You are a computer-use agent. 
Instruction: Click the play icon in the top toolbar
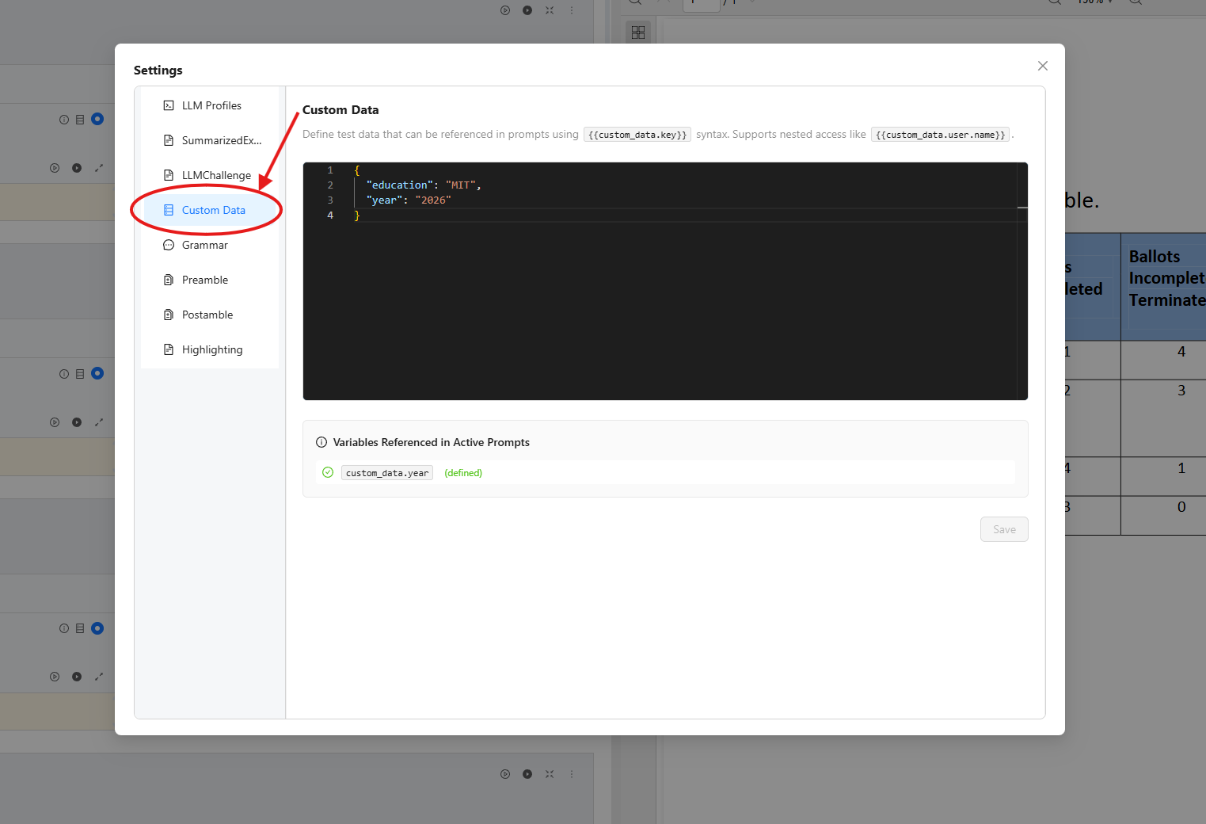pyautogui.click(x=505, y=10)
